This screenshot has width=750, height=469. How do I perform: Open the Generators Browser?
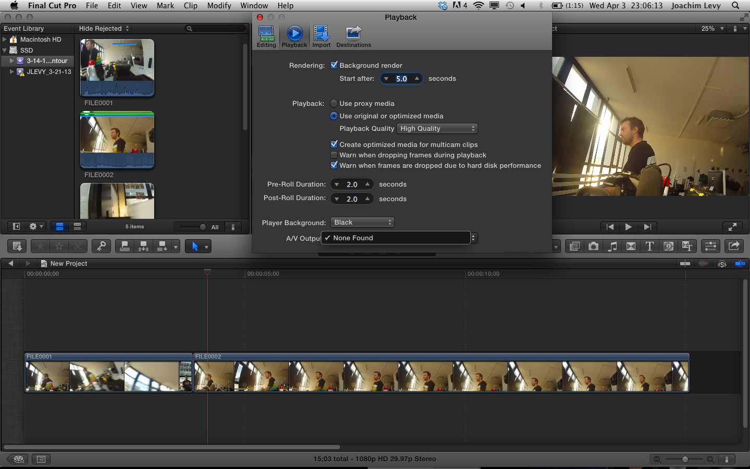(669, 246)
